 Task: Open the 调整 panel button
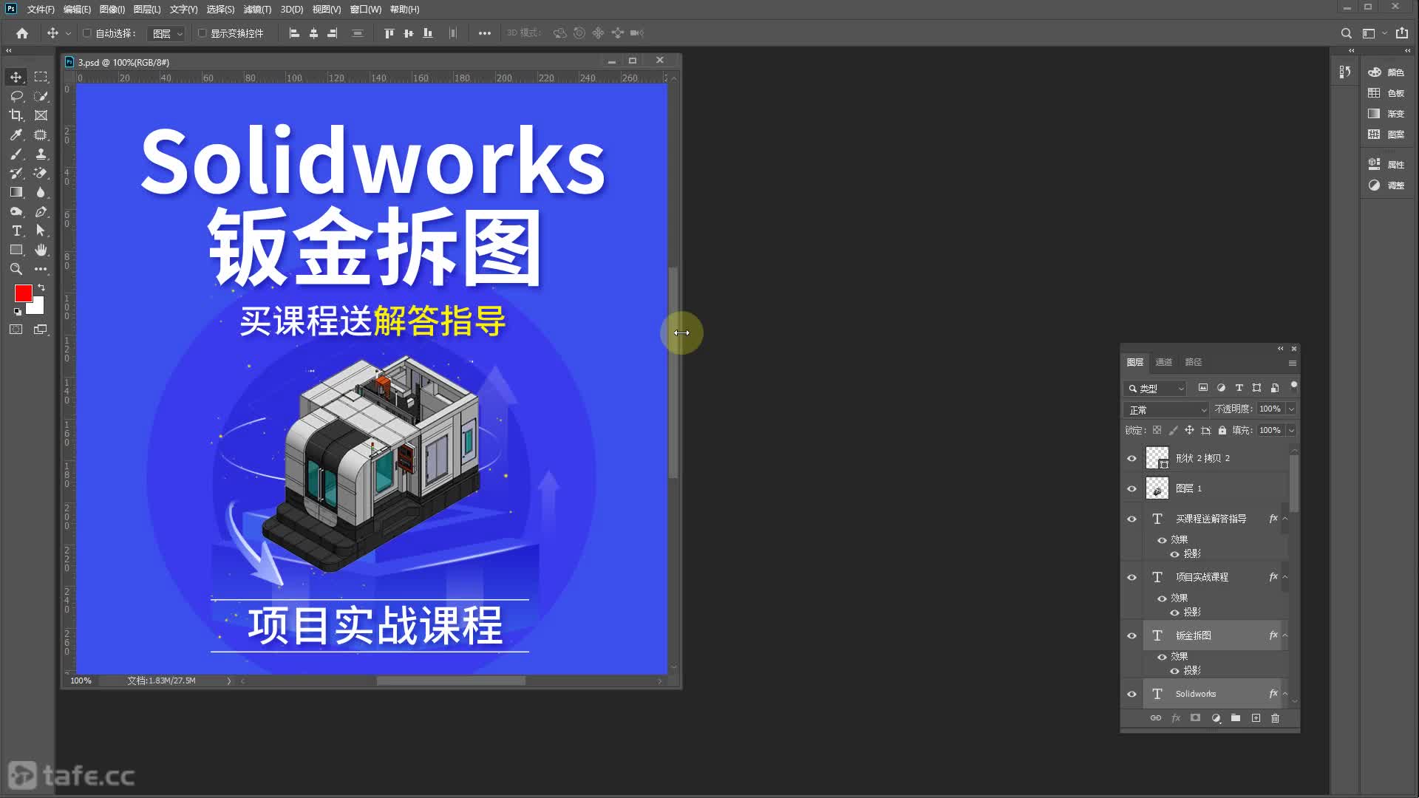[1386, 185]
